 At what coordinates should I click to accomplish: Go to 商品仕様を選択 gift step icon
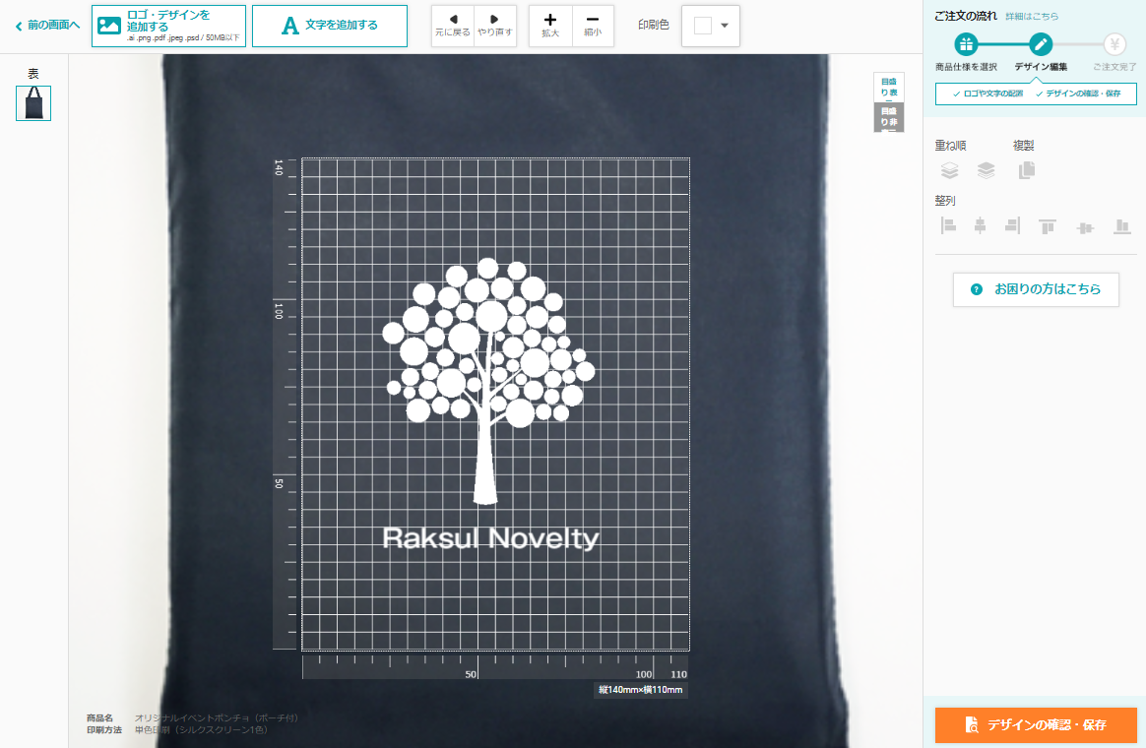click(966, 44)
